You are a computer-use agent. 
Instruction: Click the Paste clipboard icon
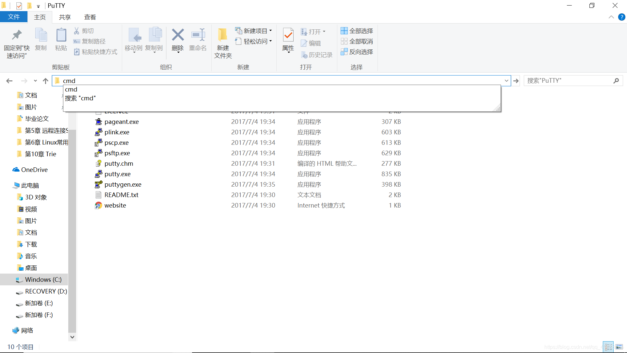[x=61, y=35]
